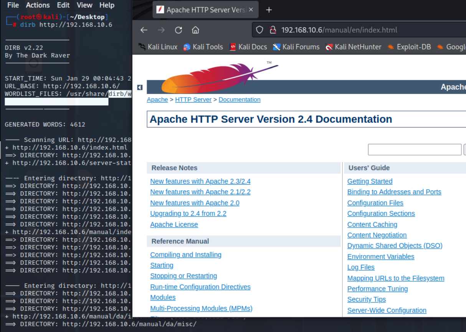Open the Environment Variables link
The height and width of the screenshot is (332, 466).
pos(381,256)
